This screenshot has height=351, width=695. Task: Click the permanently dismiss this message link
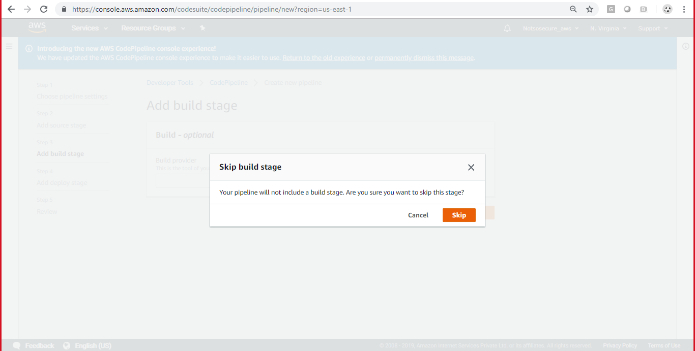point(424,58)
